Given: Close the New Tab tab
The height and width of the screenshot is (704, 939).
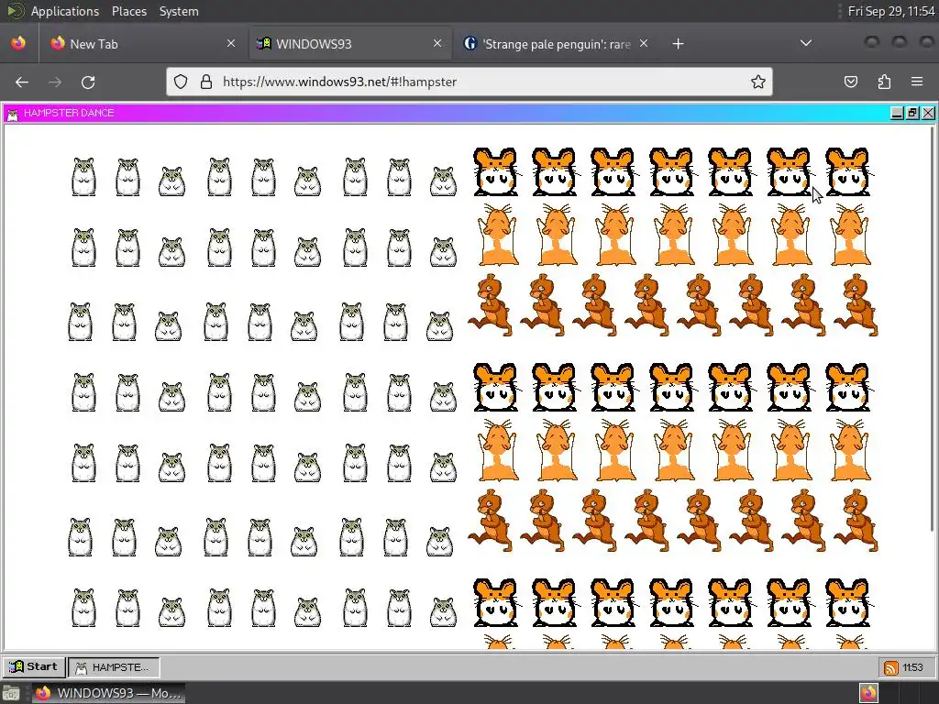Looking at the screenshot, I should 230,43.
